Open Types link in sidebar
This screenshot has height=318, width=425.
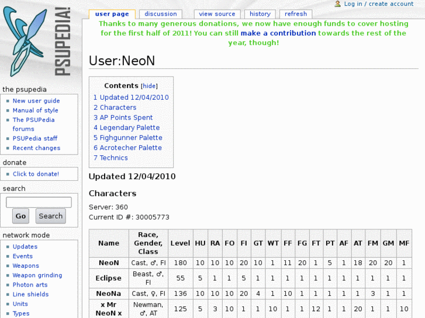[21, 313]
